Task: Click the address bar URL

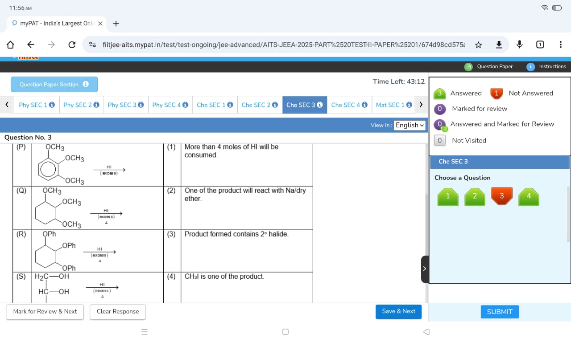Action: click(284, 45)
